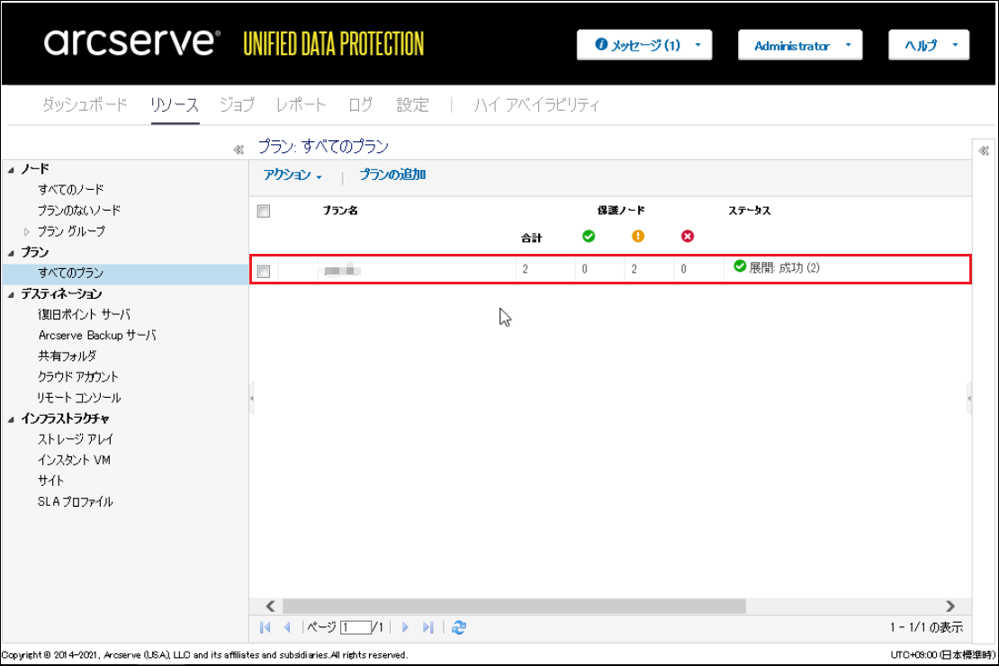
Task: Click the green success column header icon
Action: click(589, 237)
